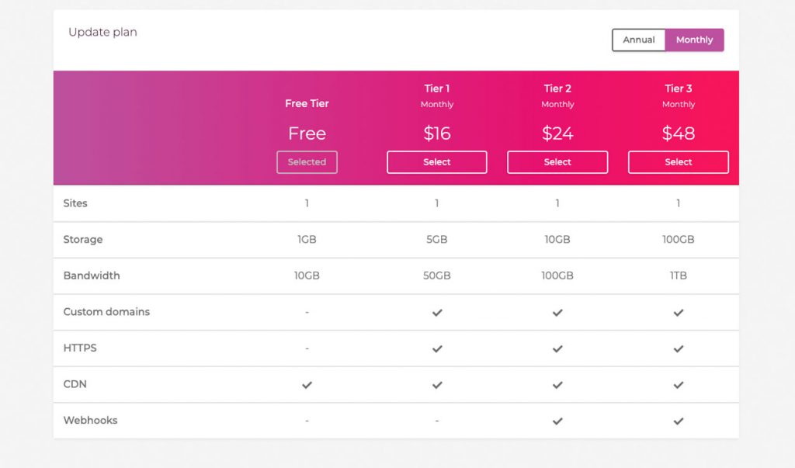Click the '100GB' bandwidth value for Tier 2
795x468 pixels.
[557, 276]
